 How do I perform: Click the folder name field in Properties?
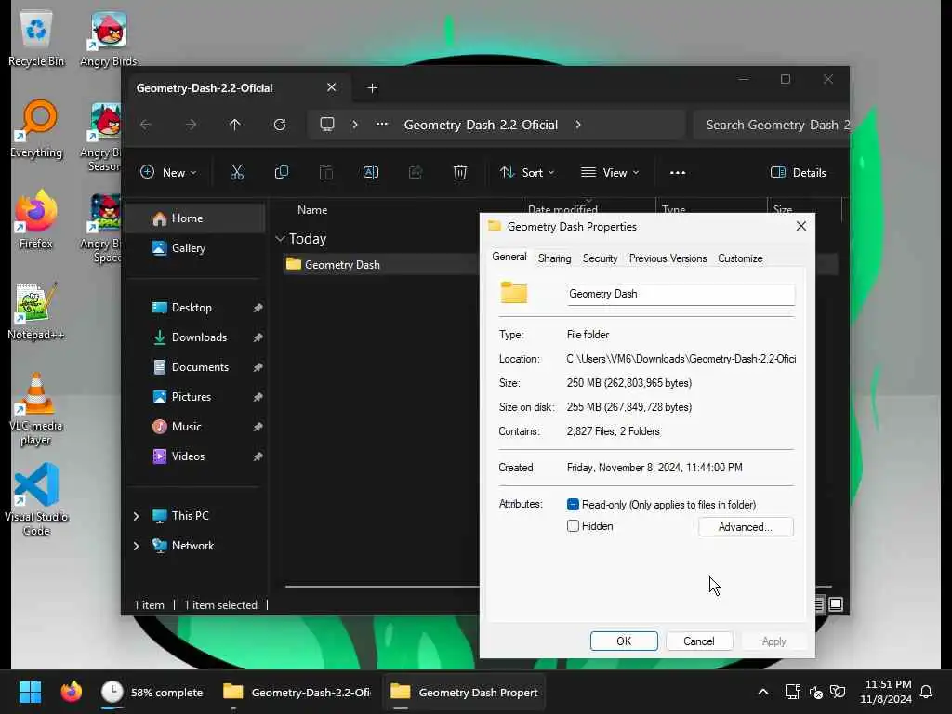click(x=681, y=294)
